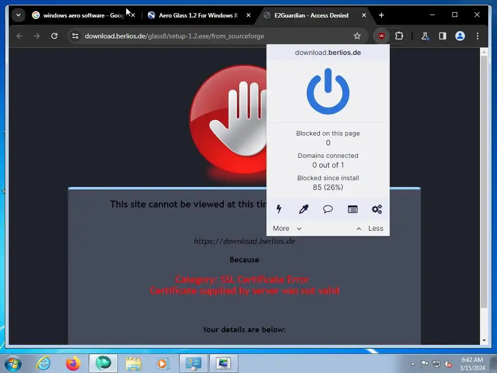Open Chrome Labs flask icon
Image resolution: width=497 pixels, height=373 pixels.
425,36
